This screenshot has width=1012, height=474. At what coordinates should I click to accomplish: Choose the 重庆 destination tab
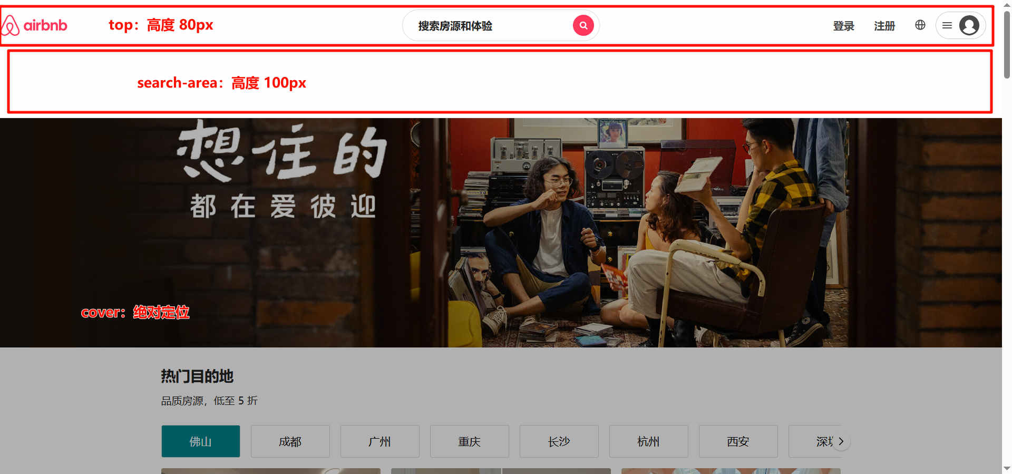point(469,441)
